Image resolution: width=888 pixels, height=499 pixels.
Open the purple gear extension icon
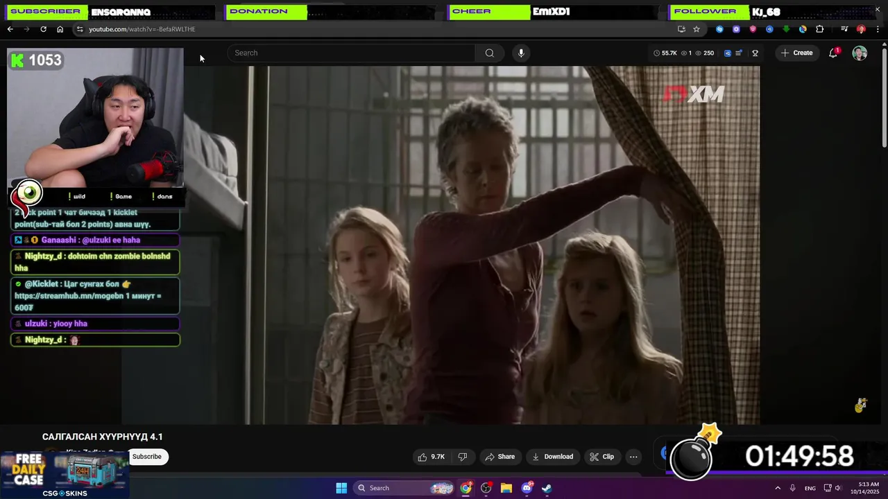736,29
